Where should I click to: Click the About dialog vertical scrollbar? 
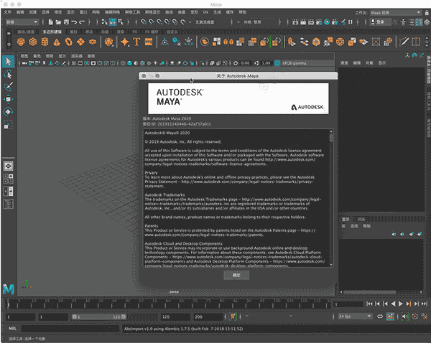click(x=331, y=198)
